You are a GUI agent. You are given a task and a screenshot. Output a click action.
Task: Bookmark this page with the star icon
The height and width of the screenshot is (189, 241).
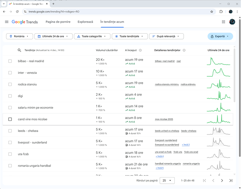pos(212,11)
